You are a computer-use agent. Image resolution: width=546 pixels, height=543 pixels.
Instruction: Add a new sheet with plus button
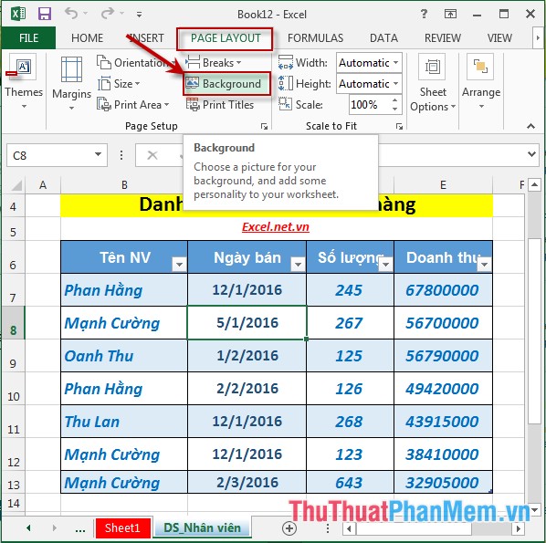pos(289,528)
